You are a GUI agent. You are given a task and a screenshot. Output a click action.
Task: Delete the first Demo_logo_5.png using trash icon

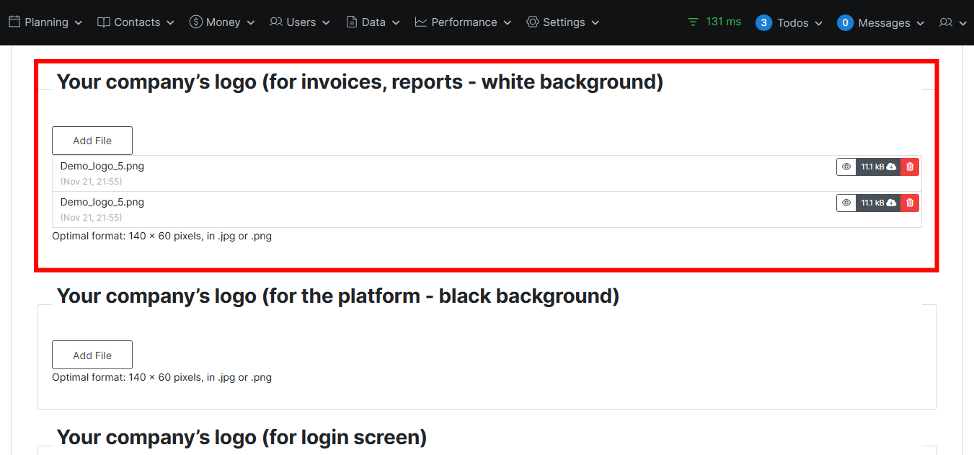910,167
